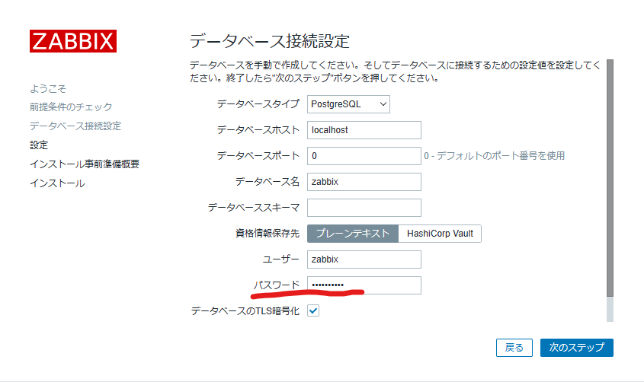Screen dimensions: 644x382
Task: Uncheck the データベースのTLS暗号化 checkbox
Action: tap(313, 310)
